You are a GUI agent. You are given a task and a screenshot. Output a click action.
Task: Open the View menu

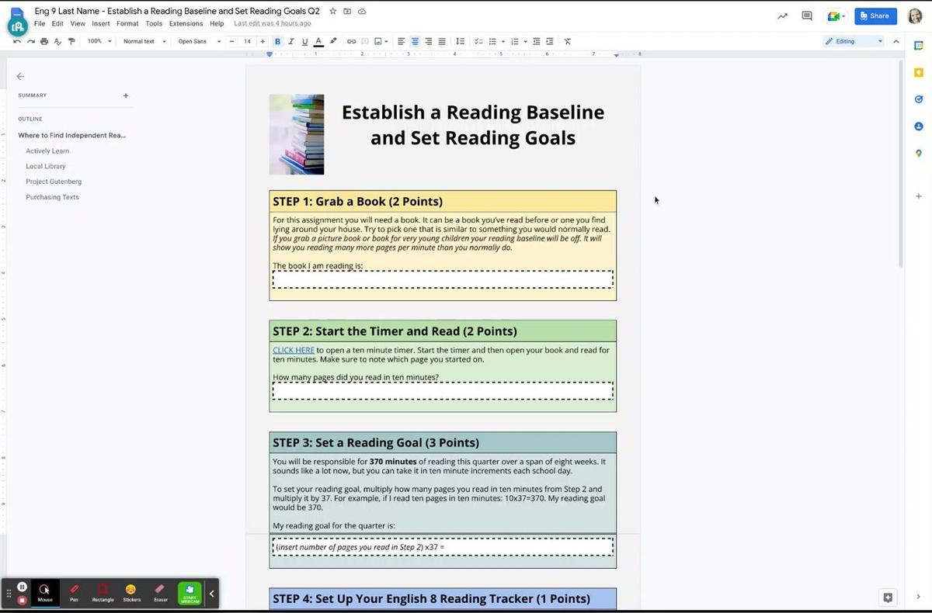[78, 23]
